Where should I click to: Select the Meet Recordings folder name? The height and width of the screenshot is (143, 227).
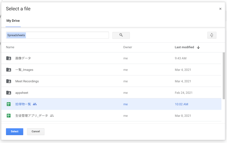pos(27,81)
